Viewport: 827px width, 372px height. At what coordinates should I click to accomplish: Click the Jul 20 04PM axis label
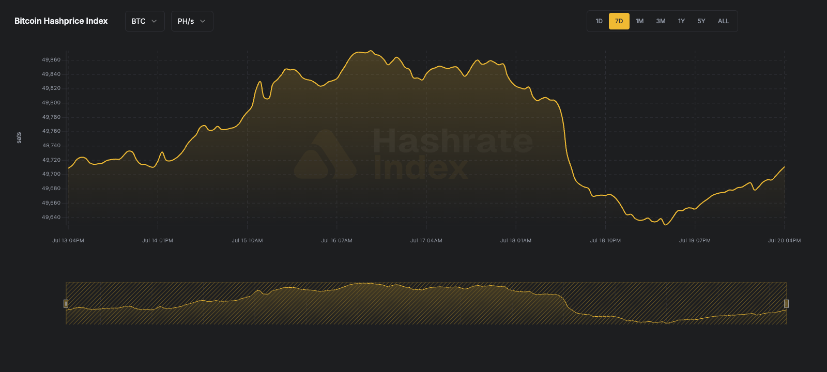[785, 241]
